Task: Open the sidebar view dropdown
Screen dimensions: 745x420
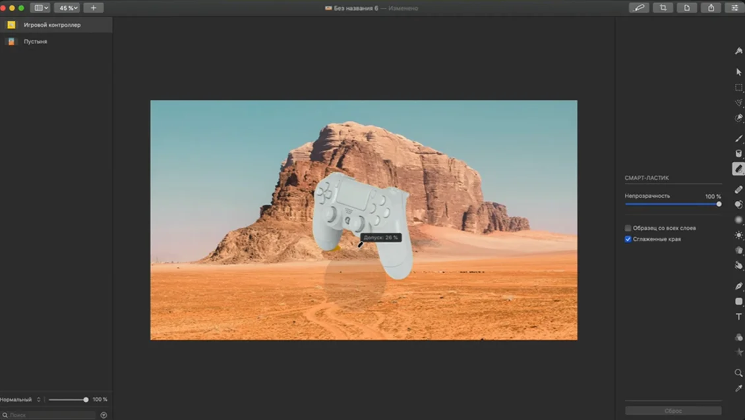Action: 40,8
